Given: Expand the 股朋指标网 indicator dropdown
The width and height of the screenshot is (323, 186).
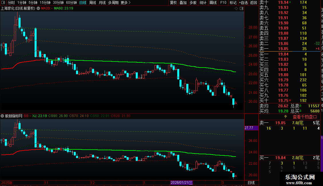Looking at the screenshot, I should click(3, 116).
